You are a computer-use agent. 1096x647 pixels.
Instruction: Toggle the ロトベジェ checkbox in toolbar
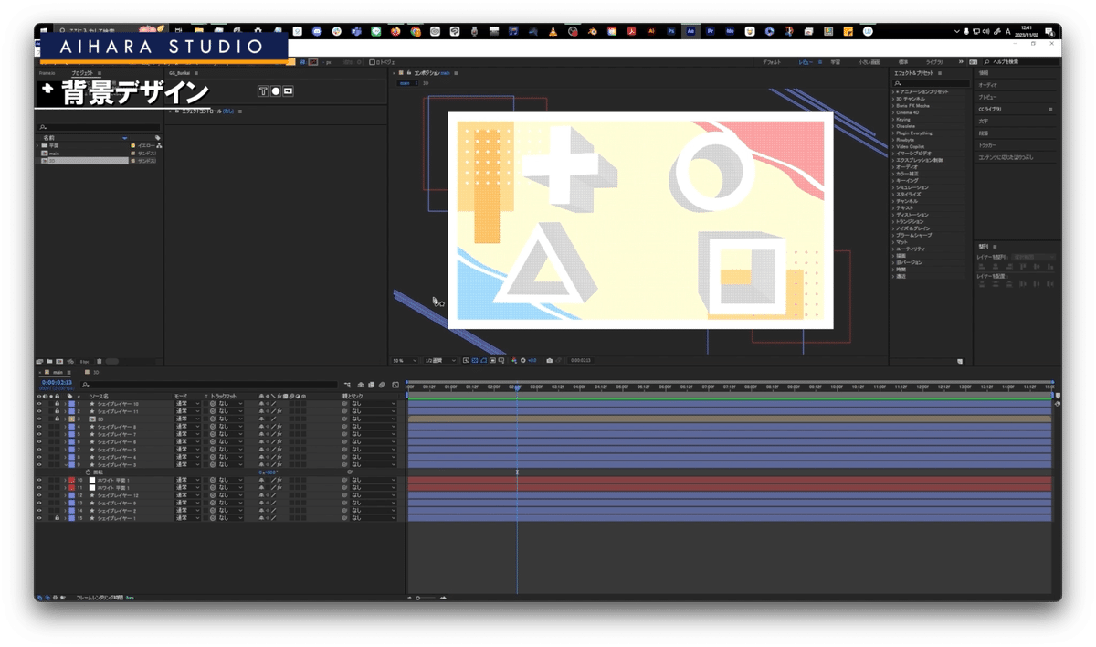click(x=373, y=62)
